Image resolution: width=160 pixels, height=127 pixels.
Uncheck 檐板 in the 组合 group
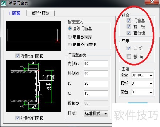click(x=129, y=26)
